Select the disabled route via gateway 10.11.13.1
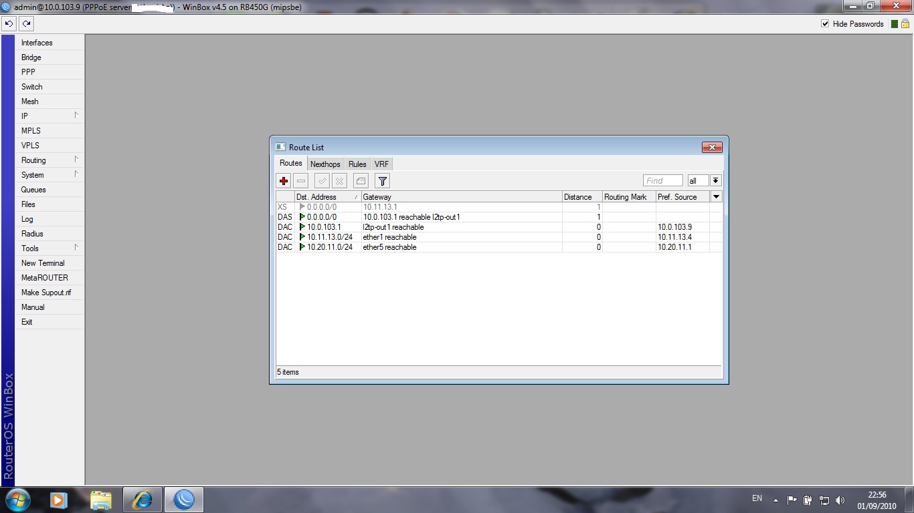 (x=499, y=207)
